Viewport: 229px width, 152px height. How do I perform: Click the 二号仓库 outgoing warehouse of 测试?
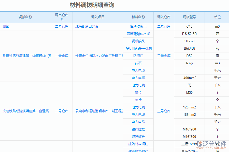pyautogui.click(x=62, y=26)
